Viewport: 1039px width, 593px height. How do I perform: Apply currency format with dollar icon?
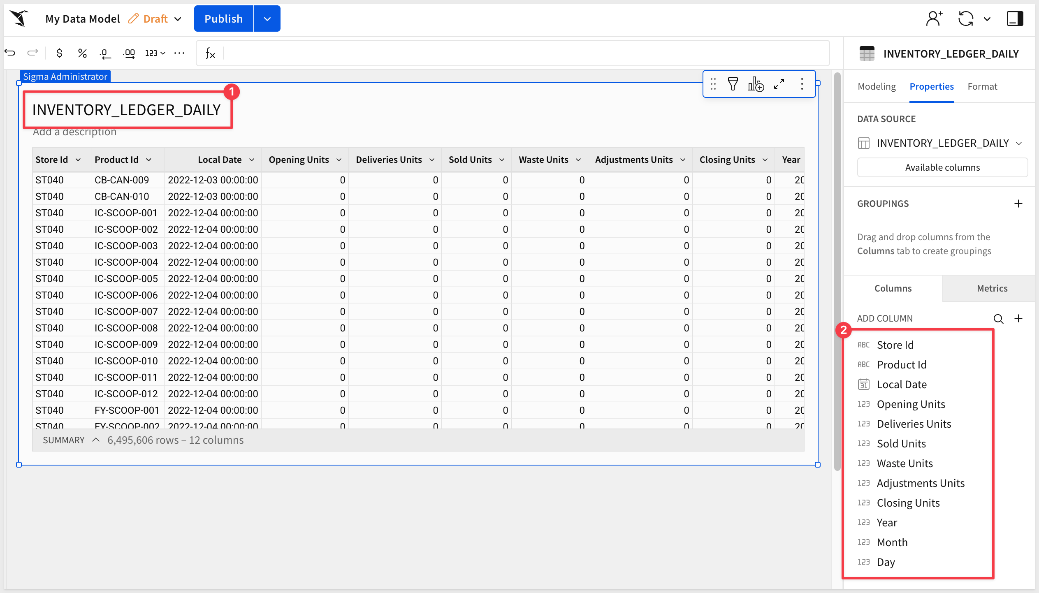60,53
